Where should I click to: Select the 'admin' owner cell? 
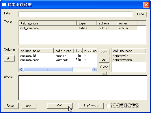point(123,28)
